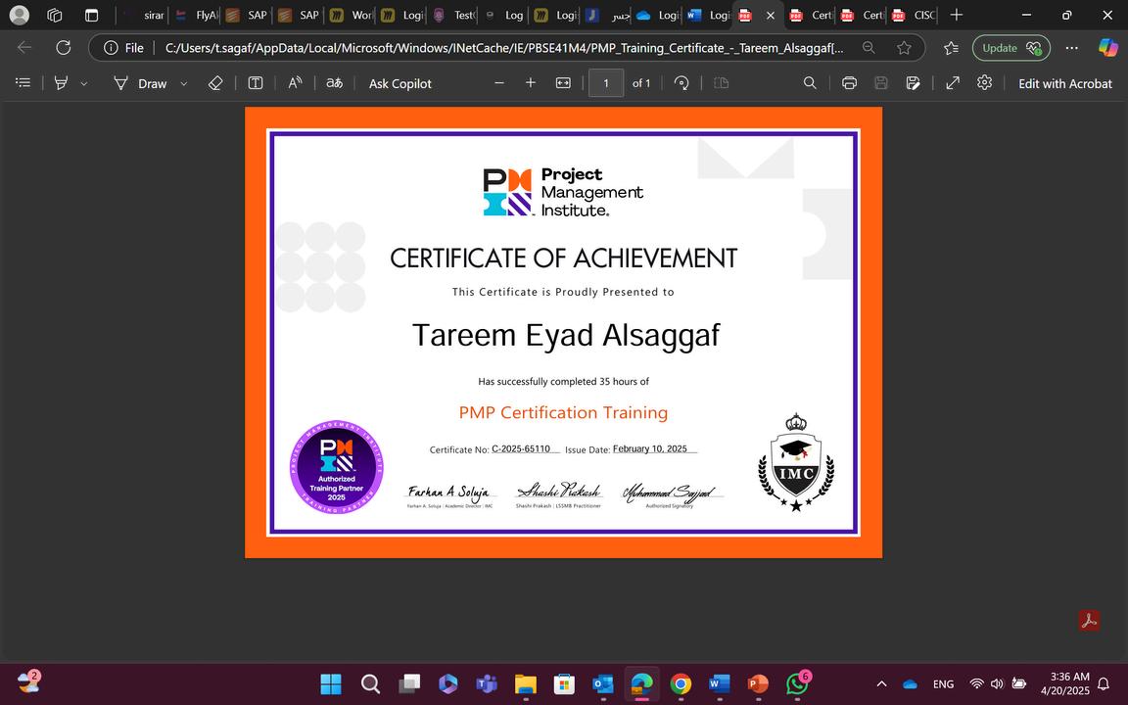
Task: Switch to the sirar tab
Action: tap(144, 15)
